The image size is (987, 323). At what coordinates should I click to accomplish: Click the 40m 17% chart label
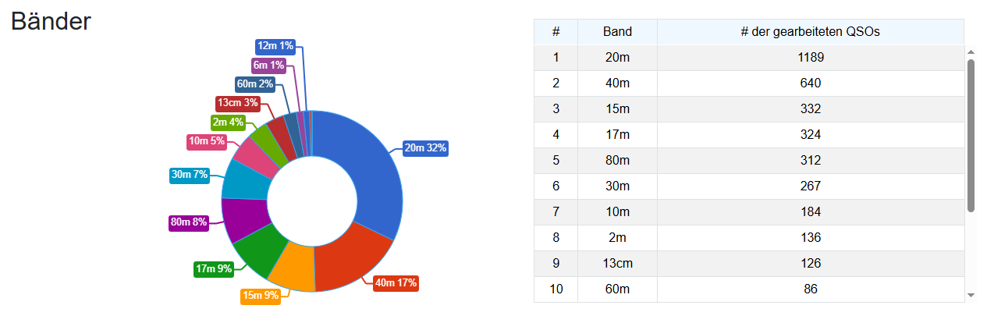(396, 282)
